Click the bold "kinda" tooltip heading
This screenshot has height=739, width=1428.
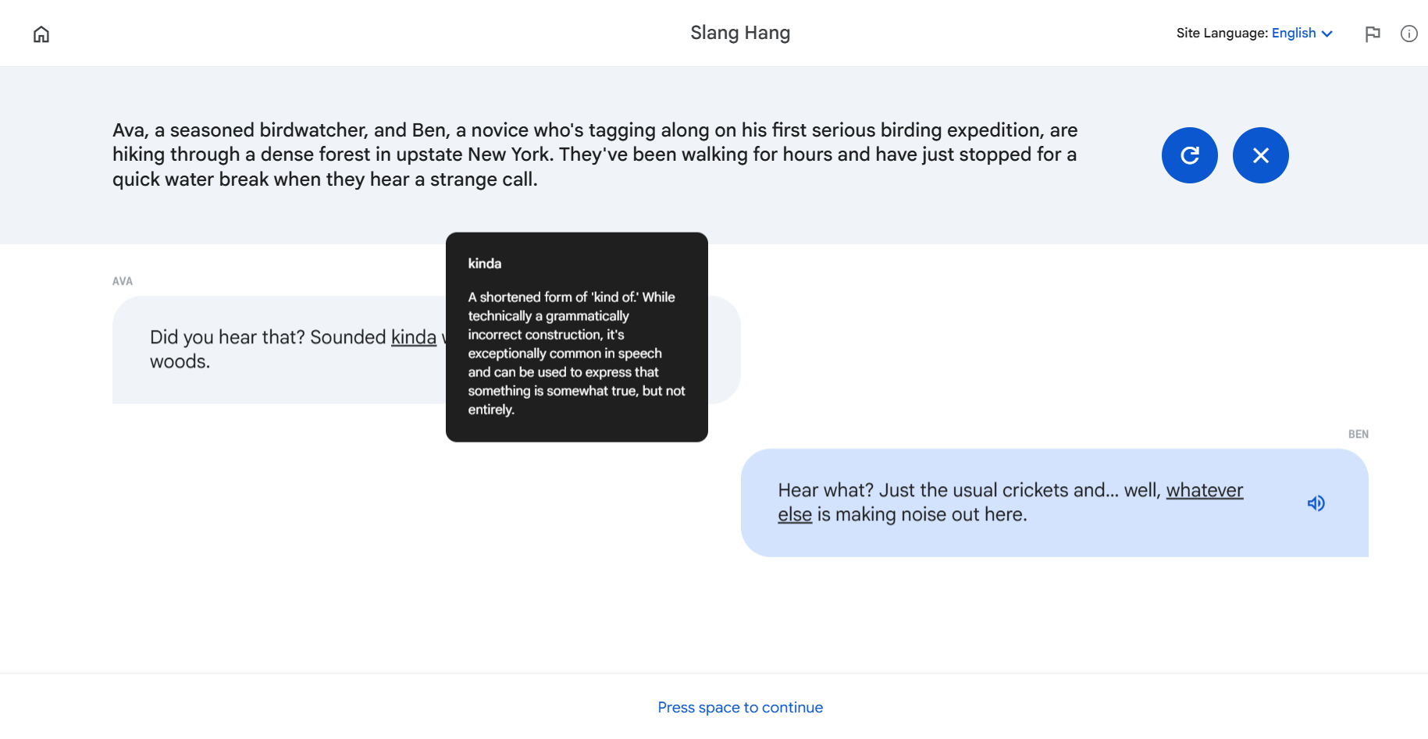[485, 264]
